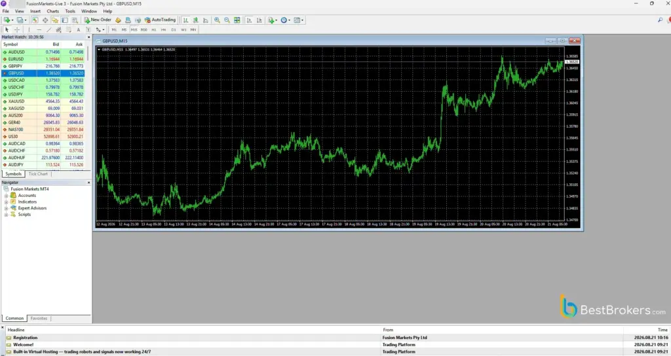
Task: Open the Templates dropdown icon
Action: (x=299, y=20)
